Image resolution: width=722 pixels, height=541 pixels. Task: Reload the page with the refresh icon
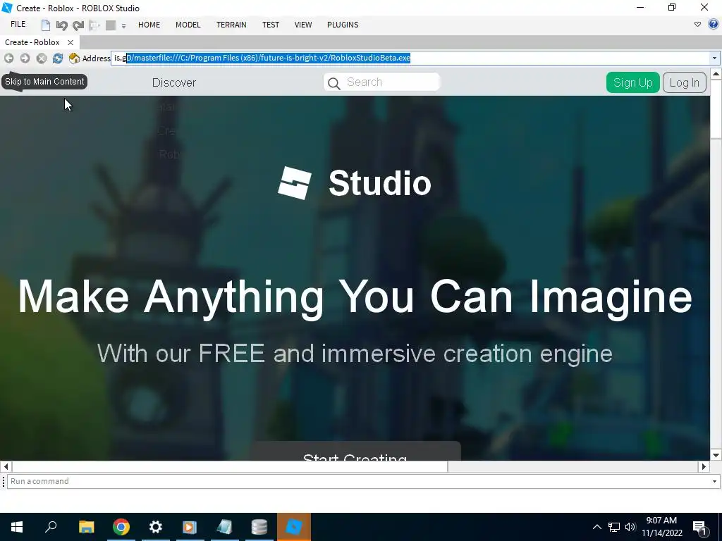[x=58, y=58]
